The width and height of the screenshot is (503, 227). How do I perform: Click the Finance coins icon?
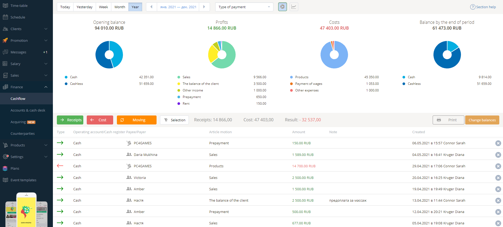coord(5,87)
